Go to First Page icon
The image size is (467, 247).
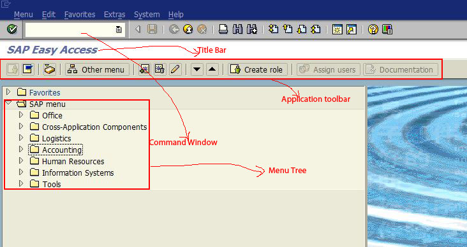(x=273, y=29)
